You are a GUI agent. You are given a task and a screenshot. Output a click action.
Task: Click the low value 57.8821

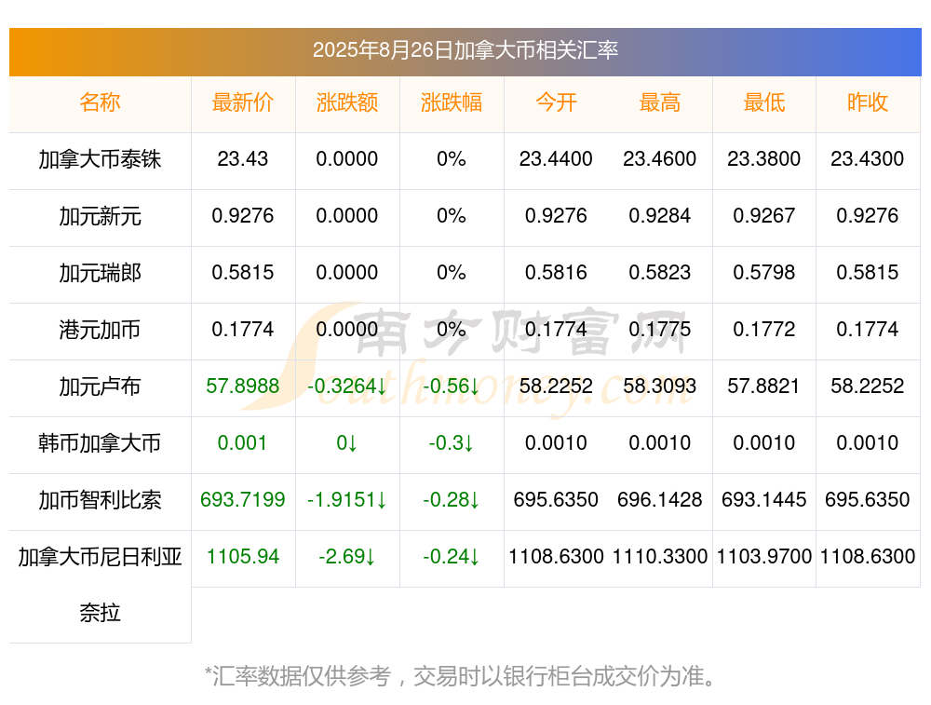point(764,386)
